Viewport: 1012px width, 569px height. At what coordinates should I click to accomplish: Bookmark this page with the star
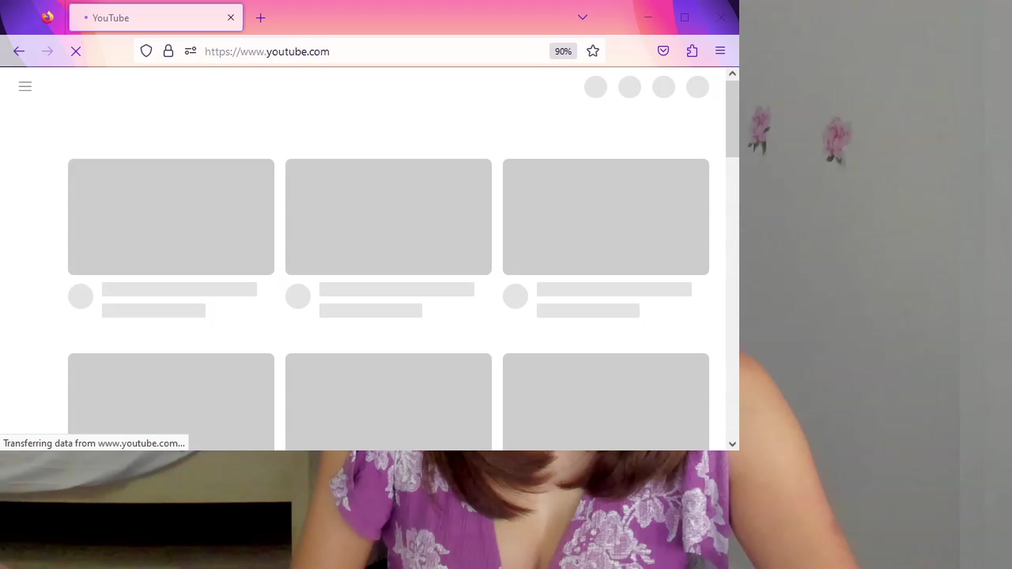coord(593,51)
